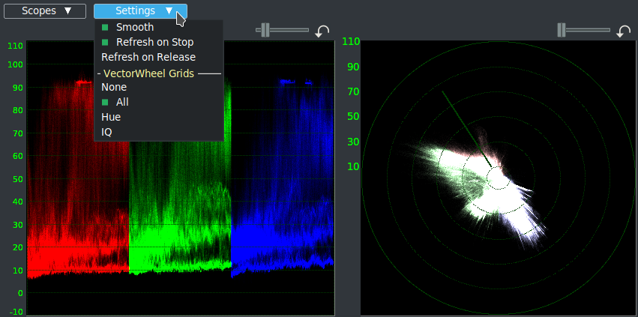Reset the vectorscope slider with the undo arrow
The height and width of the screenshot is (317, 638).
tap(623, 31)
